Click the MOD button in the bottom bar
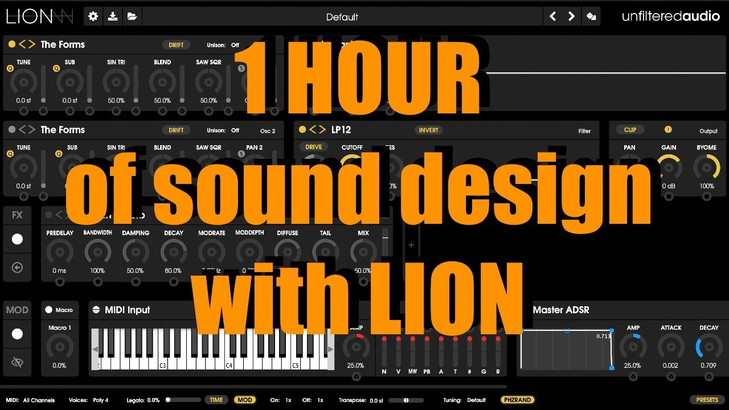Image resolution: width=729 pixels, height=410 pixels. (x=245, y=400)
